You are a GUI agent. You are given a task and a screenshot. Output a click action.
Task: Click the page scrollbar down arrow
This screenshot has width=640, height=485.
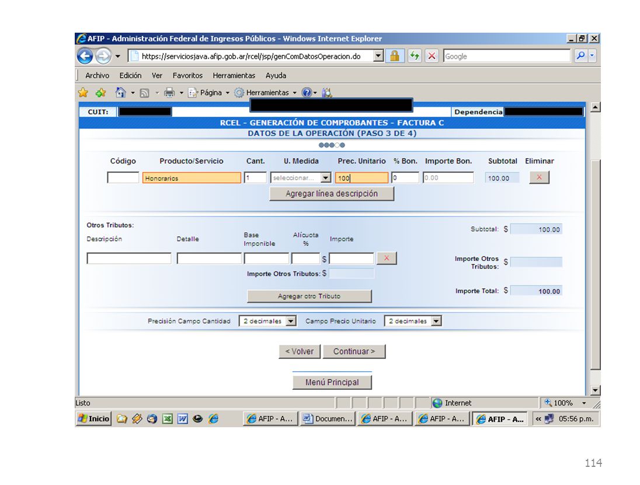[x=596, y=390]
